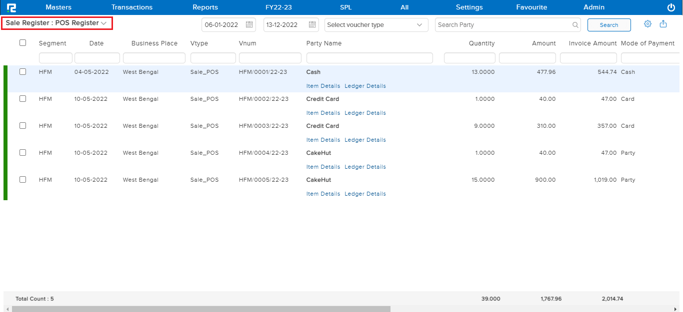The width and height of the screenshot is (683, 312).
Task: Open the Transactions menu
Action: click(131, 7)
